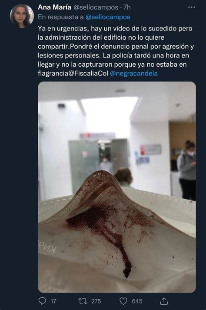This screenshot has height=310, width=206.
Task: View the 17 replies count
Action: [53, 301]
